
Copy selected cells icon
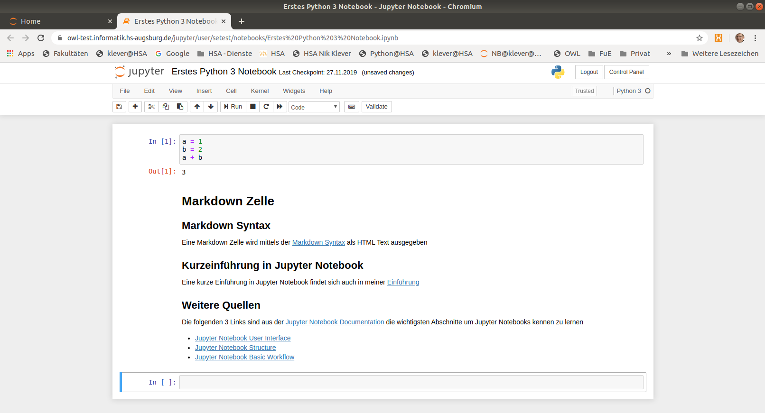tap(166, 107)
